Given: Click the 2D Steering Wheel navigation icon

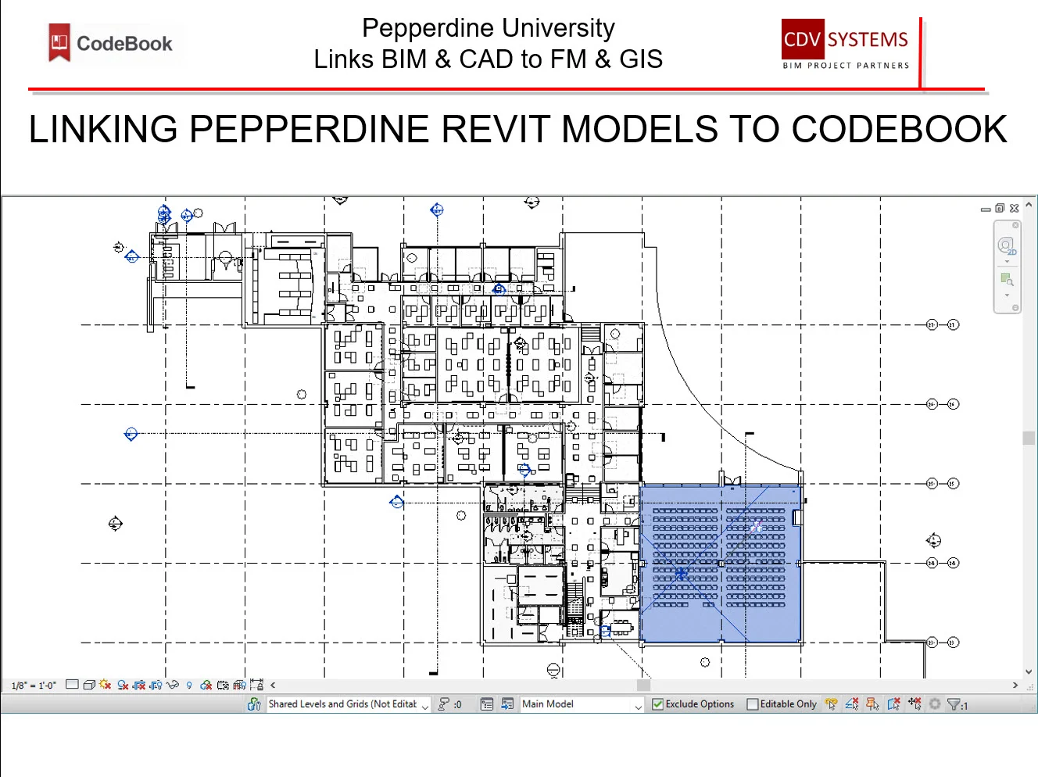Looking at the screenshot, I should click(1007, 247).
